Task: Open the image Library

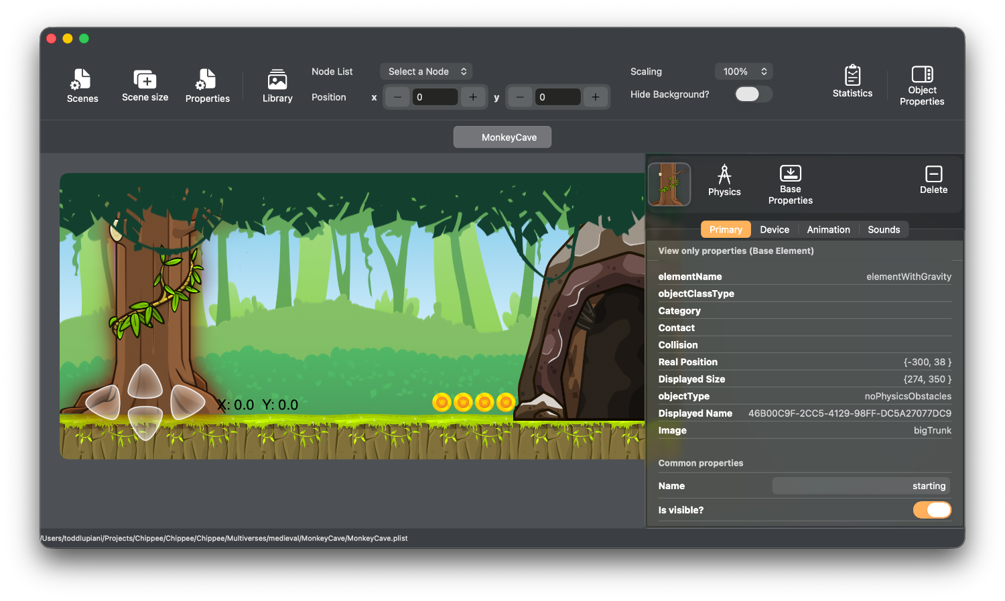Action: 277,86
